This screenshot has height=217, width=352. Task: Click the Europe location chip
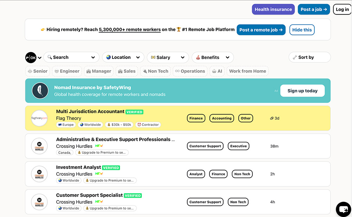point(66,125)
